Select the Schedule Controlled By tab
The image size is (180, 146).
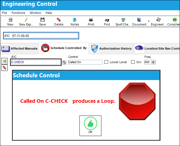coord(64,48)
